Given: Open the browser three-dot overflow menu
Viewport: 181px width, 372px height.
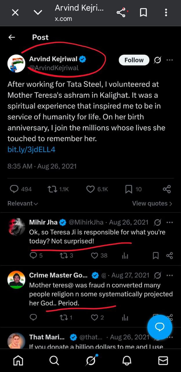Looking at the screenshot, I should (166, 12).
